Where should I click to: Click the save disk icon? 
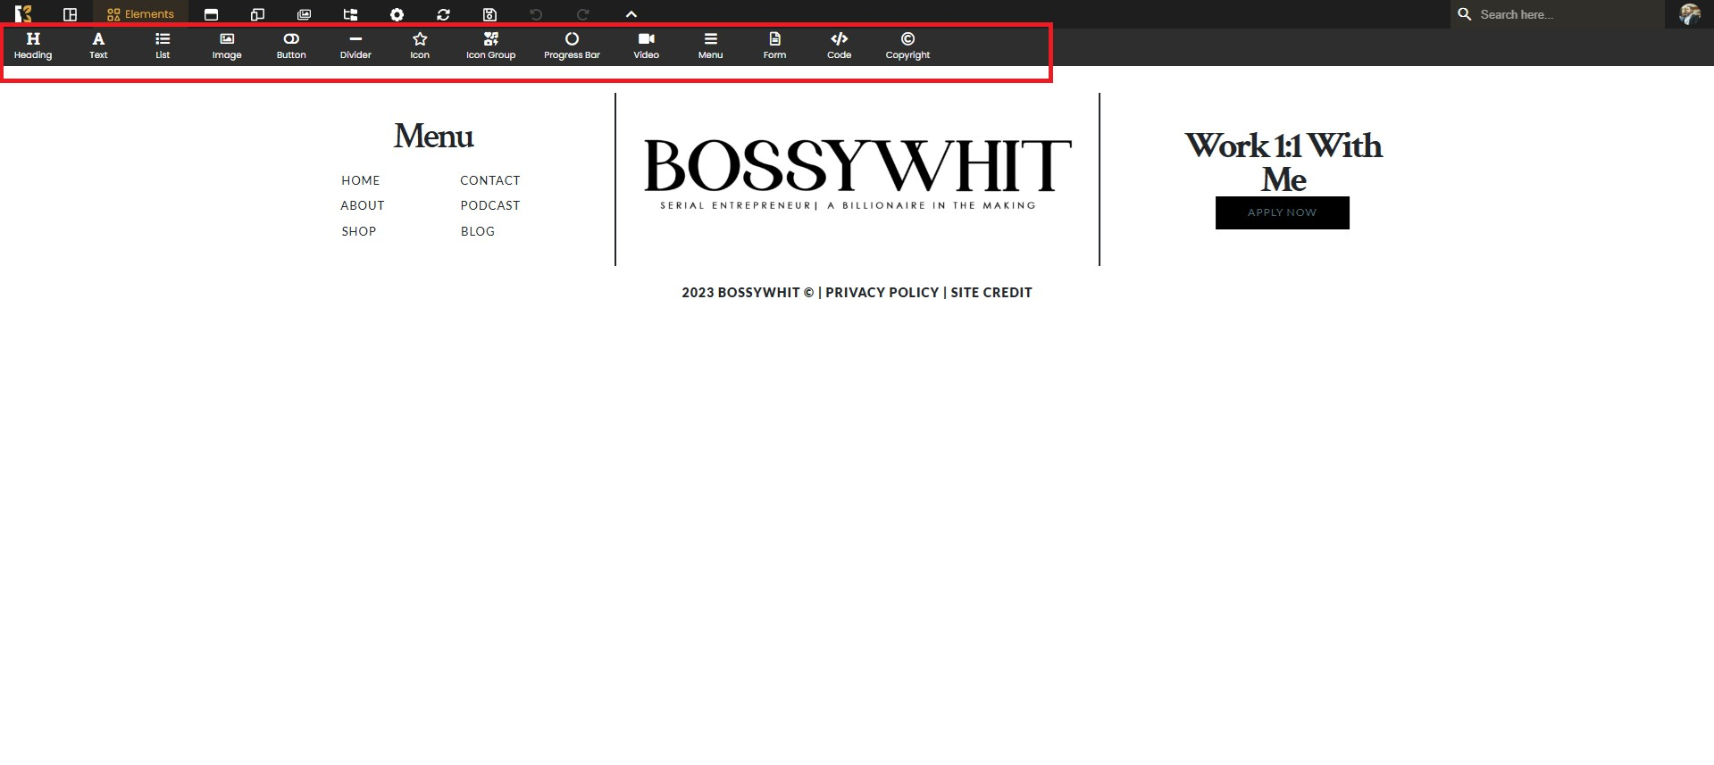[489, 14]
